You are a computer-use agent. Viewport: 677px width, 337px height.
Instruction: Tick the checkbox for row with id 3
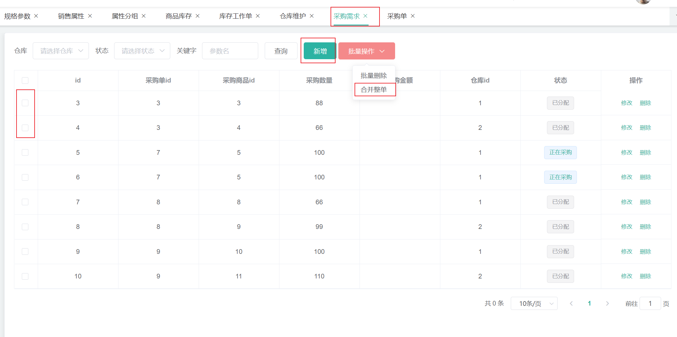pos(25,103)
